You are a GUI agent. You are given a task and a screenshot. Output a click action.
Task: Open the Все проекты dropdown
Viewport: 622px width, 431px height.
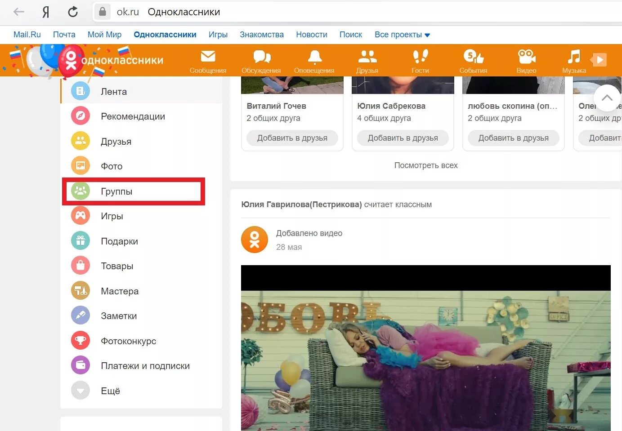(402, 35)
